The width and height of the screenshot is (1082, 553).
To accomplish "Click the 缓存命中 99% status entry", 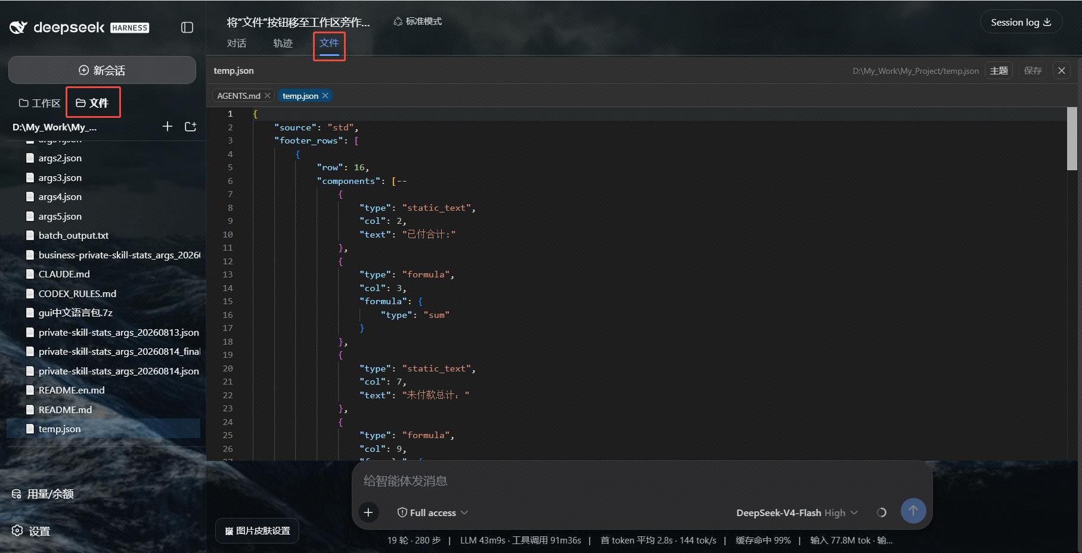I will [763, 540].
